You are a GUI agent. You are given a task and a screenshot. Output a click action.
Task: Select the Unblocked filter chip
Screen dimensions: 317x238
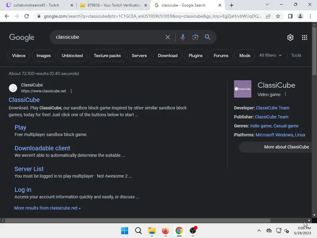pyautogui.click(x=72, y=55)
